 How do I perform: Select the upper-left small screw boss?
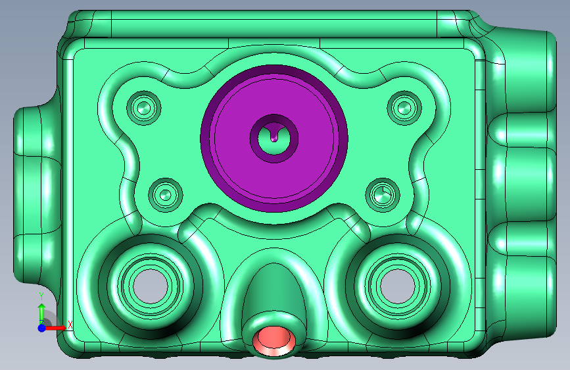pyautogui.click(x=144, y=108)
